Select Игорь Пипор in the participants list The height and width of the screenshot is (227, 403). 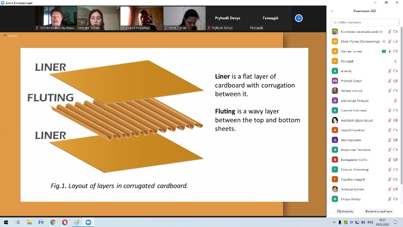tap(365, 199)
